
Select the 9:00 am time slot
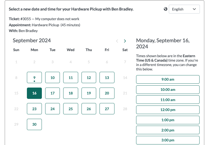pos(168,80)
